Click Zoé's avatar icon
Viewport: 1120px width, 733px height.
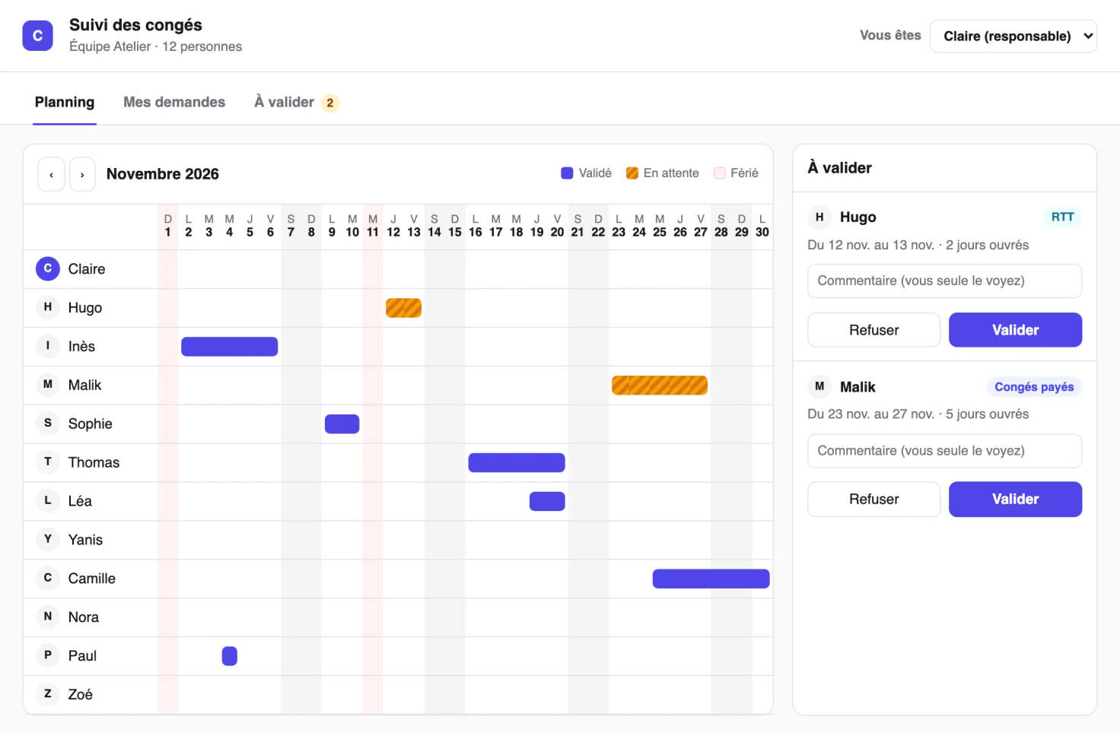click(x=48, y=694)
